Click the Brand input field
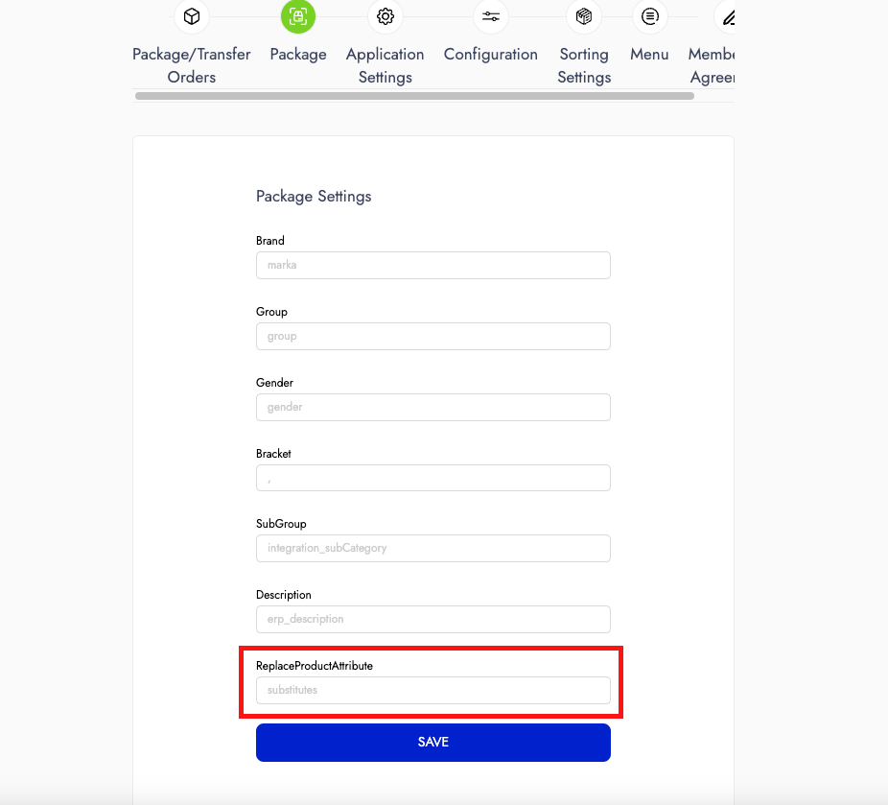 (x=433, y=266)
